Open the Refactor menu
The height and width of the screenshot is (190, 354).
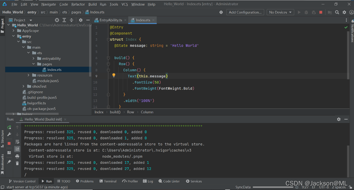coord(78,4)
